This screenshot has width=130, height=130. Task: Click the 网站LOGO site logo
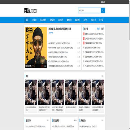point(30,11)
